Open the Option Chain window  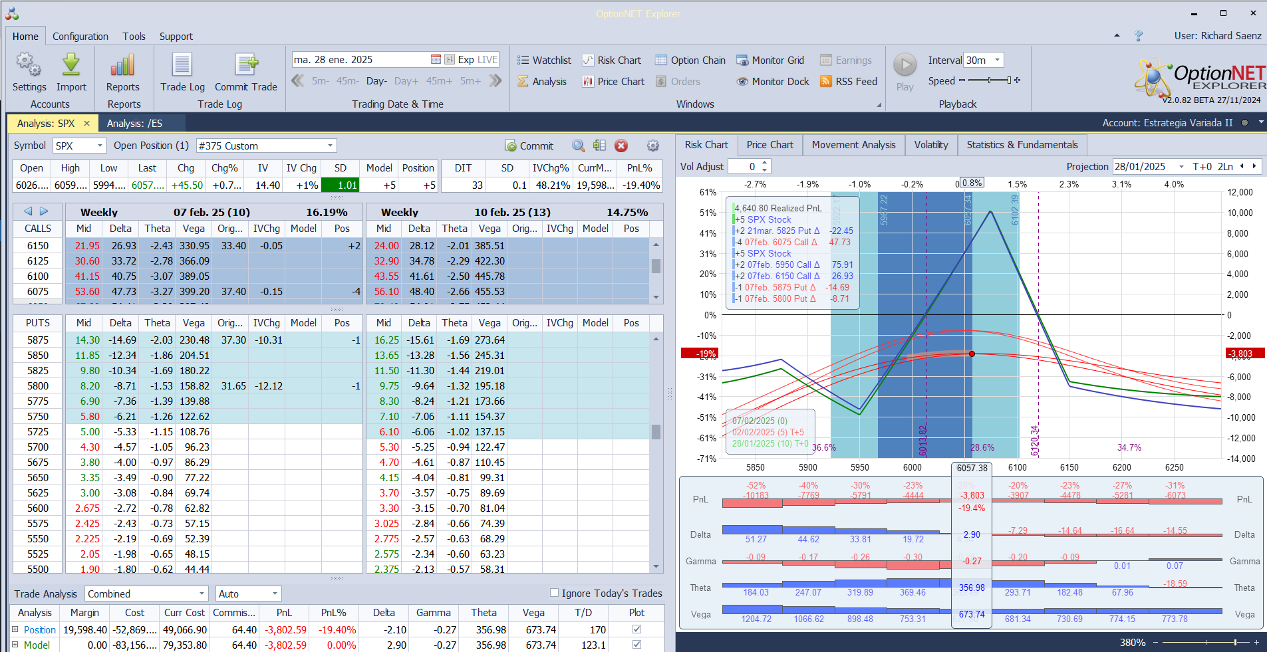click(690, 60)
